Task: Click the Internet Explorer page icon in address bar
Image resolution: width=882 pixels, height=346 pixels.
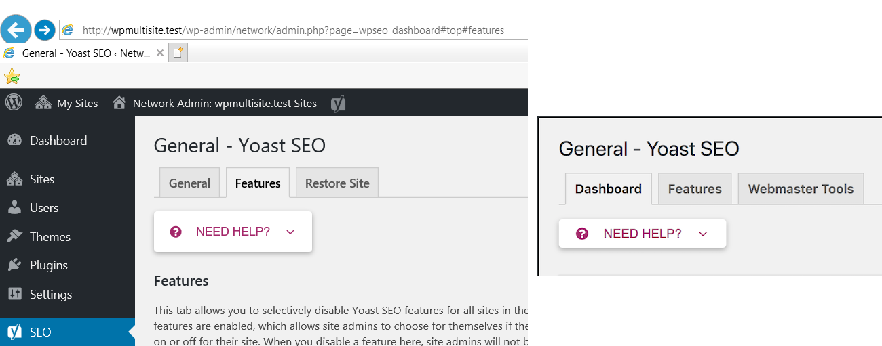Action: coord(68,30)
